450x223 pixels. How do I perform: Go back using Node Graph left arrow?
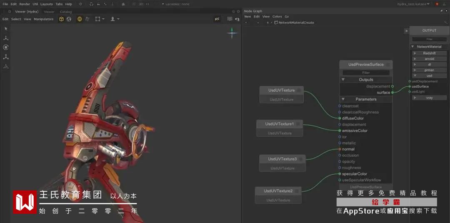tap(246, 22)
